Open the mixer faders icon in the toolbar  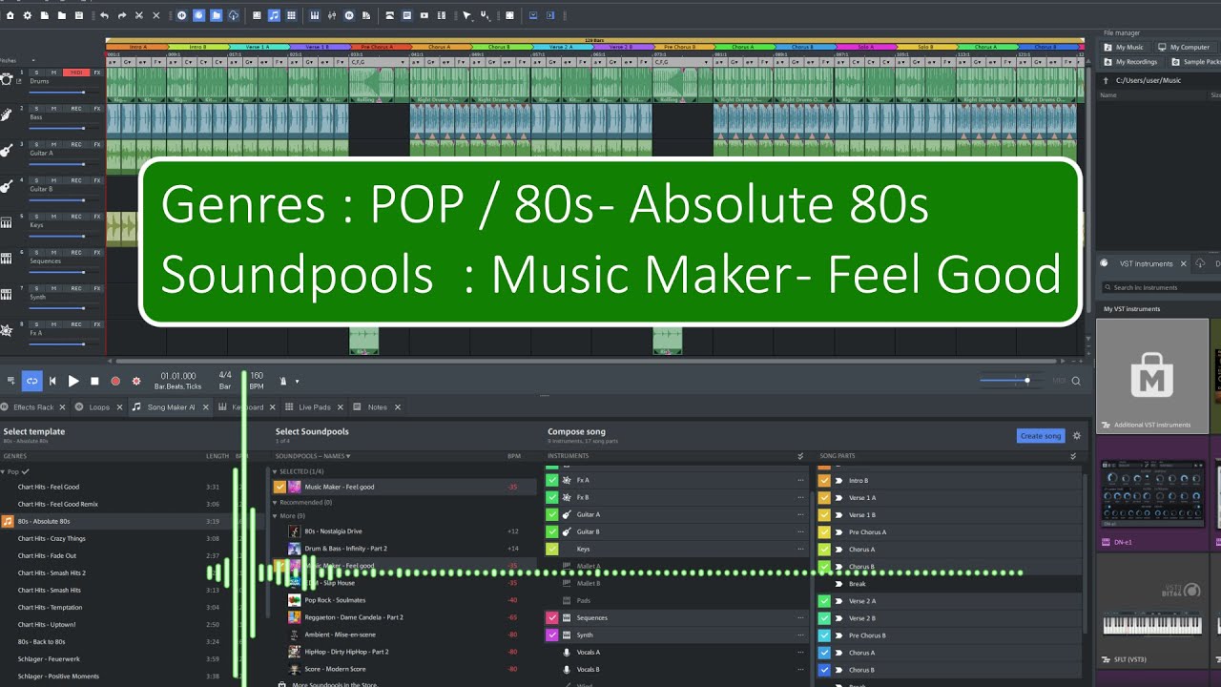[331, 15]
